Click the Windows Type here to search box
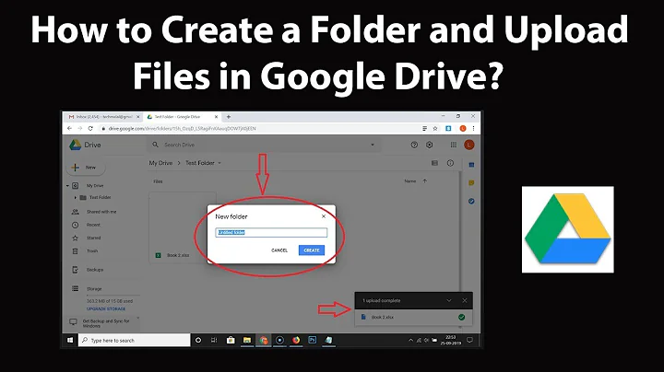The width and height of the screenshot is (664, 372). [135, 340]
